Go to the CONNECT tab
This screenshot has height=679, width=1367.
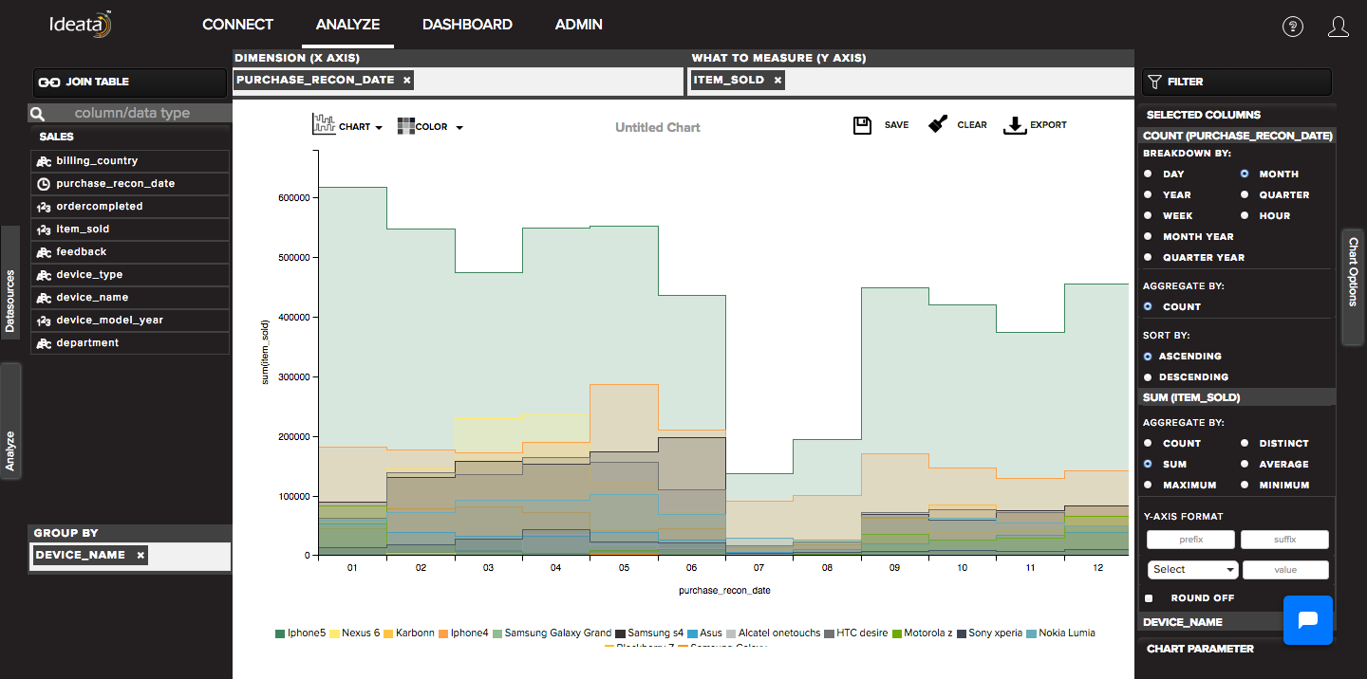point(237,25)
